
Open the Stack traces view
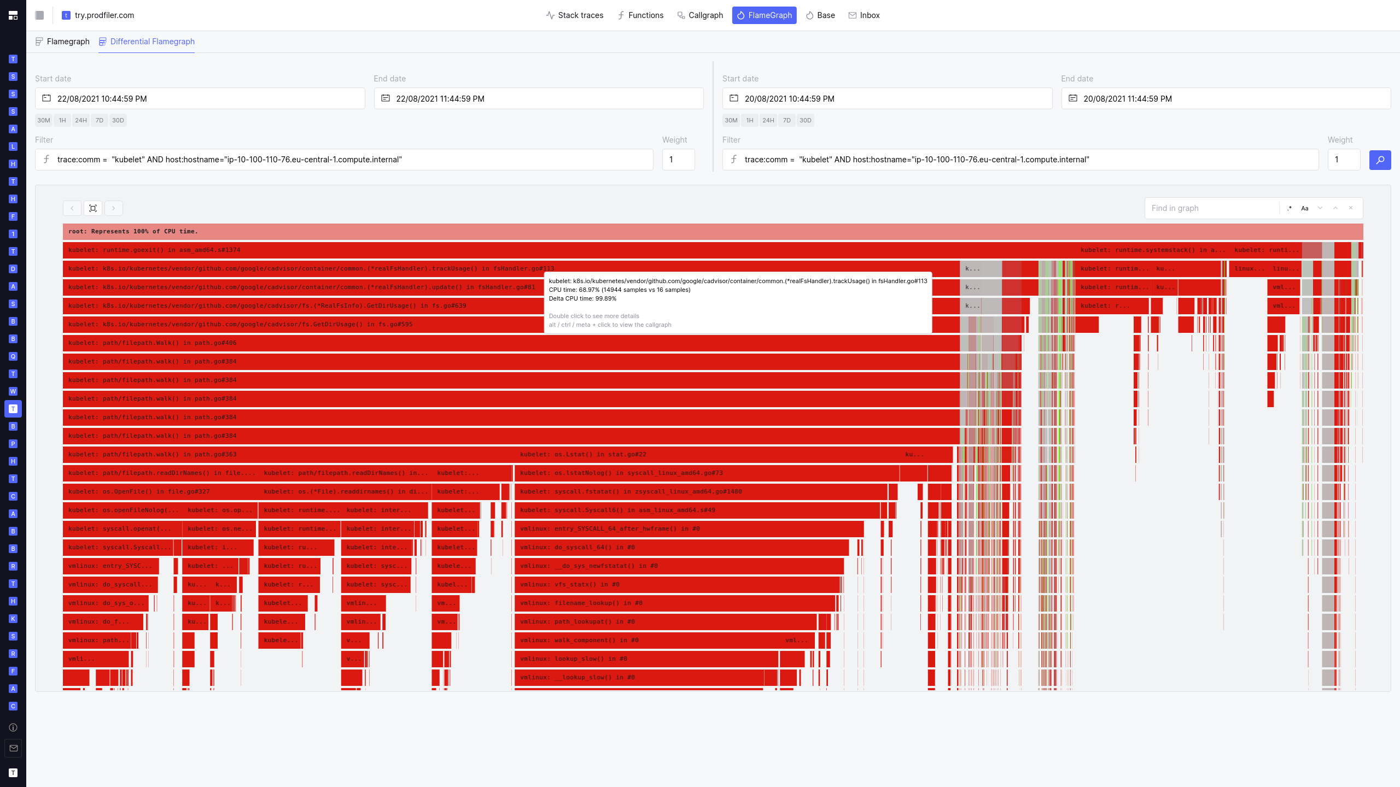(575, 15)
